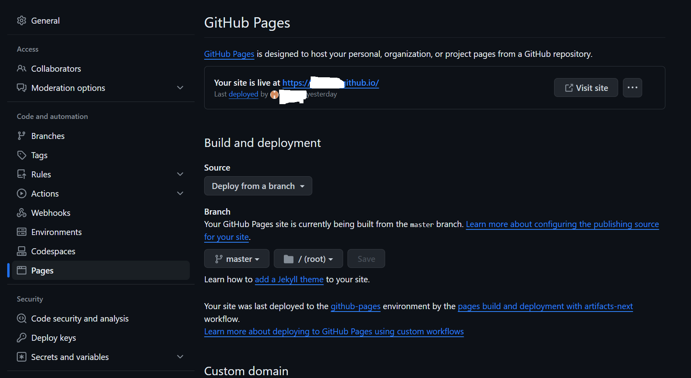Click the Pages browser icon

22,270
